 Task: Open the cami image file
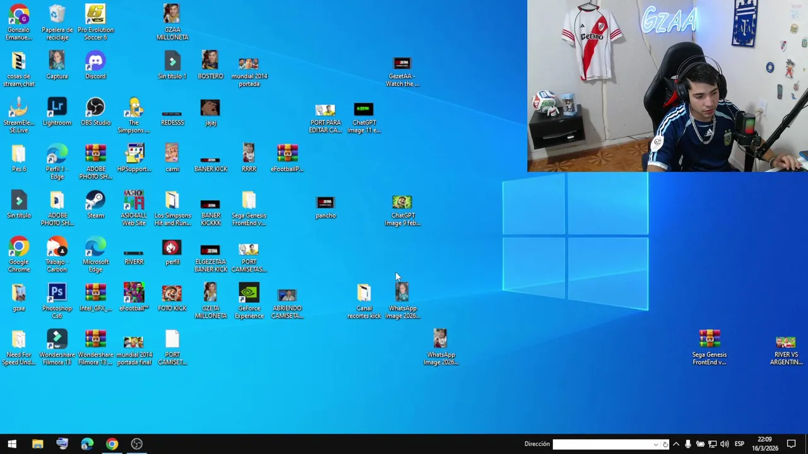pos(172,158)
